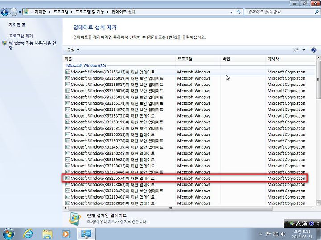Click the vertical scrollbar up arrow
The width and height of the screenshot is (321, 240).
click(318, 58)
